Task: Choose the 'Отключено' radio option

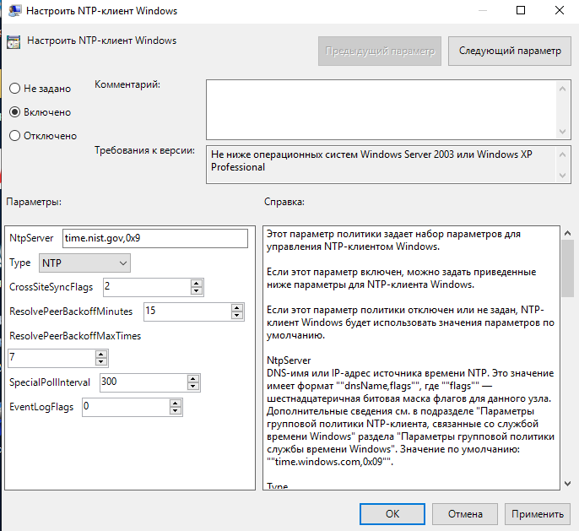Action: coord(14,136)
